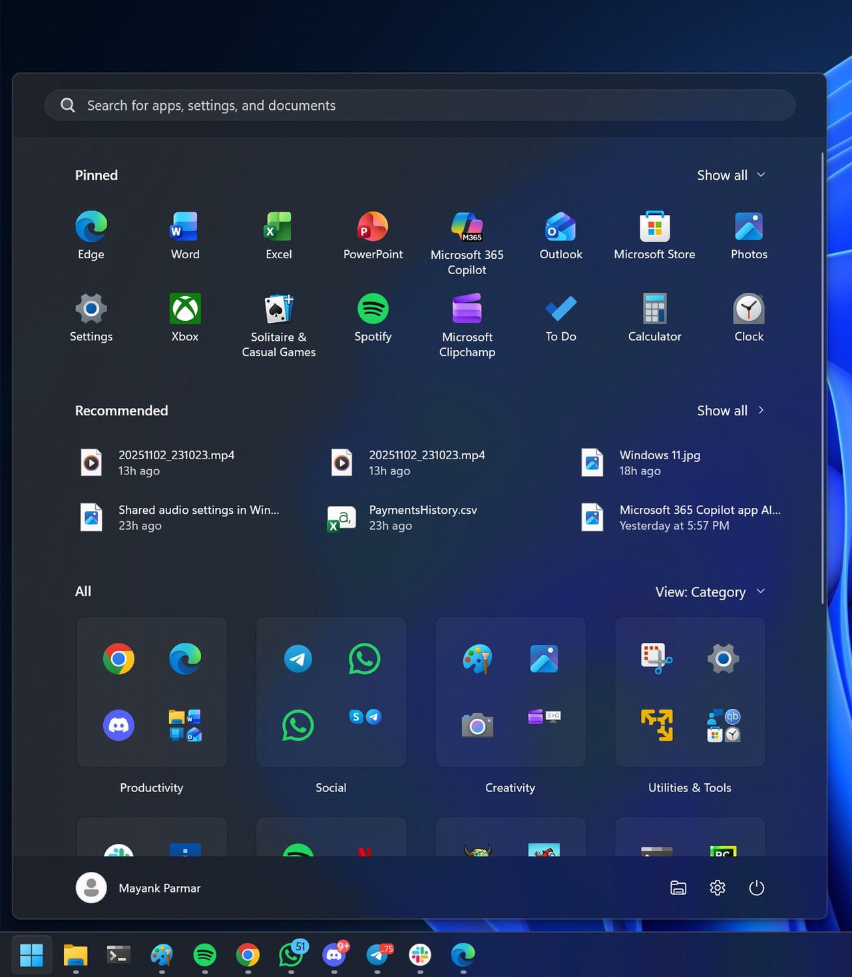The height and width of the screenshot is (977, 852).
Task: Open PowerPoint
Action: coord(373,234)
